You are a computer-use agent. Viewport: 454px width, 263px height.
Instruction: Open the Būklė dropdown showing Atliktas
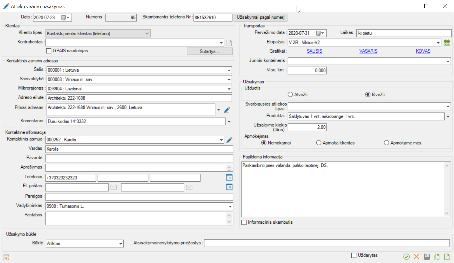coord(121,244)
